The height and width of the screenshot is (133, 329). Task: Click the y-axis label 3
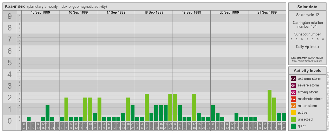[x=10, y=86]
